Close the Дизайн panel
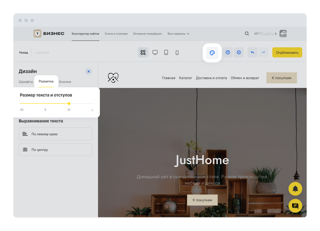320x231 pixels. pos(89,71)
